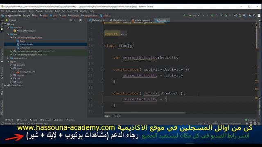
Task: Collapse the app module tree node
Action: tap(5, 24)
